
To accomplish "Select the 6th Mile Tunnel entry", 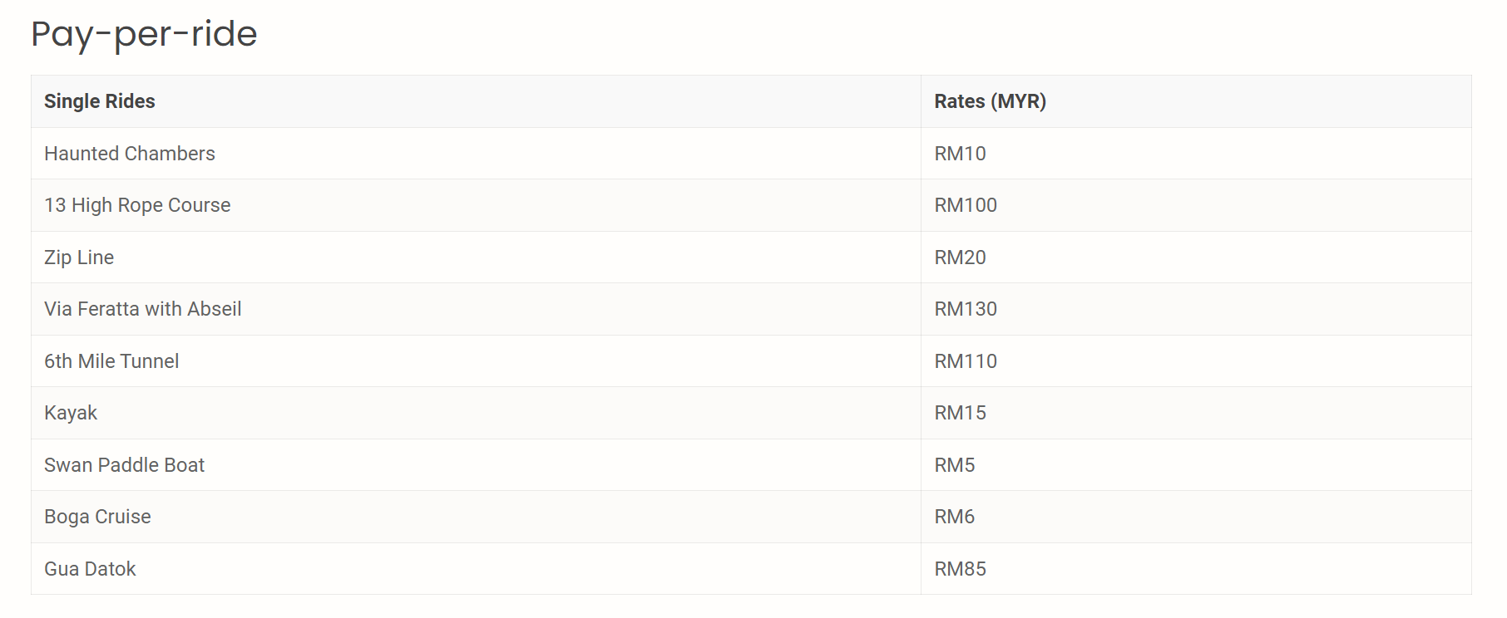I will pyautogui.click(x=111, y=361).
